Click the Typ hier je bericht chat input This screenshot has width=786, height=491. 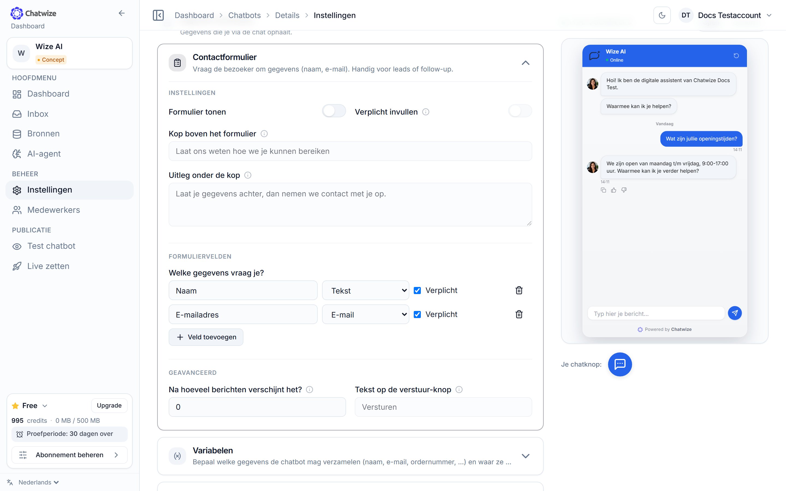(656, 314)
